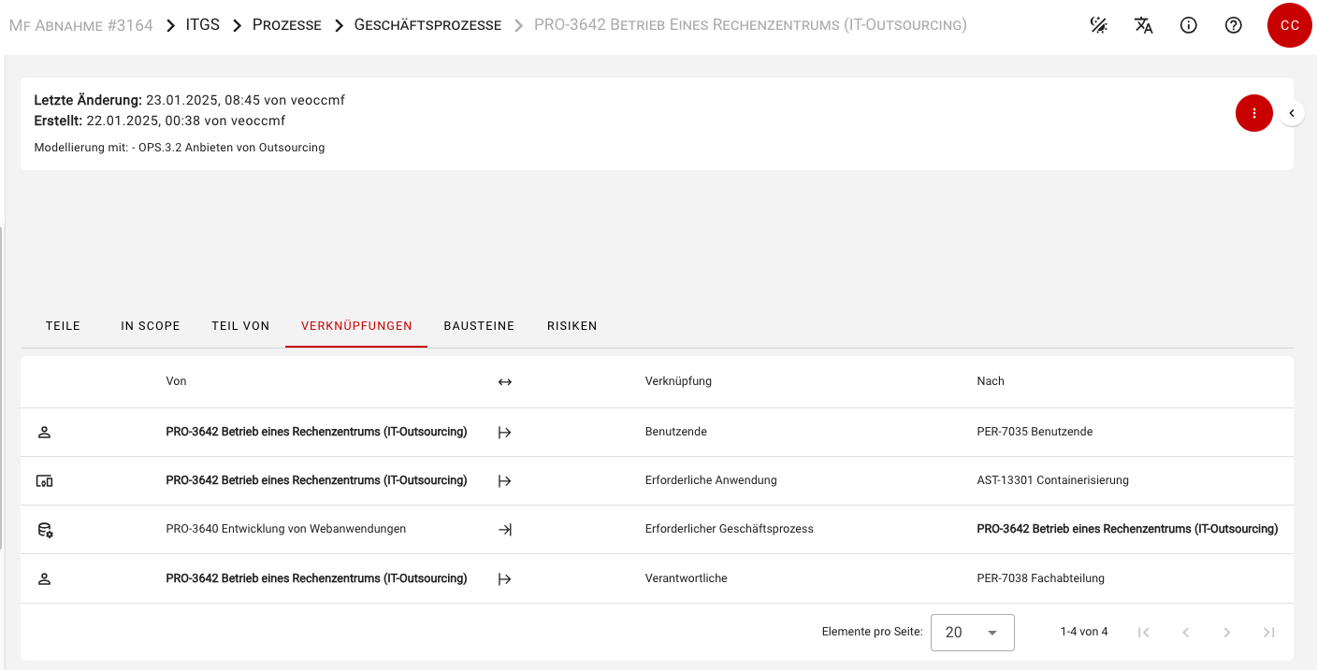Click the magic wand slash icon in header
The image size is (1317, 670).
tap(1099, 25)
